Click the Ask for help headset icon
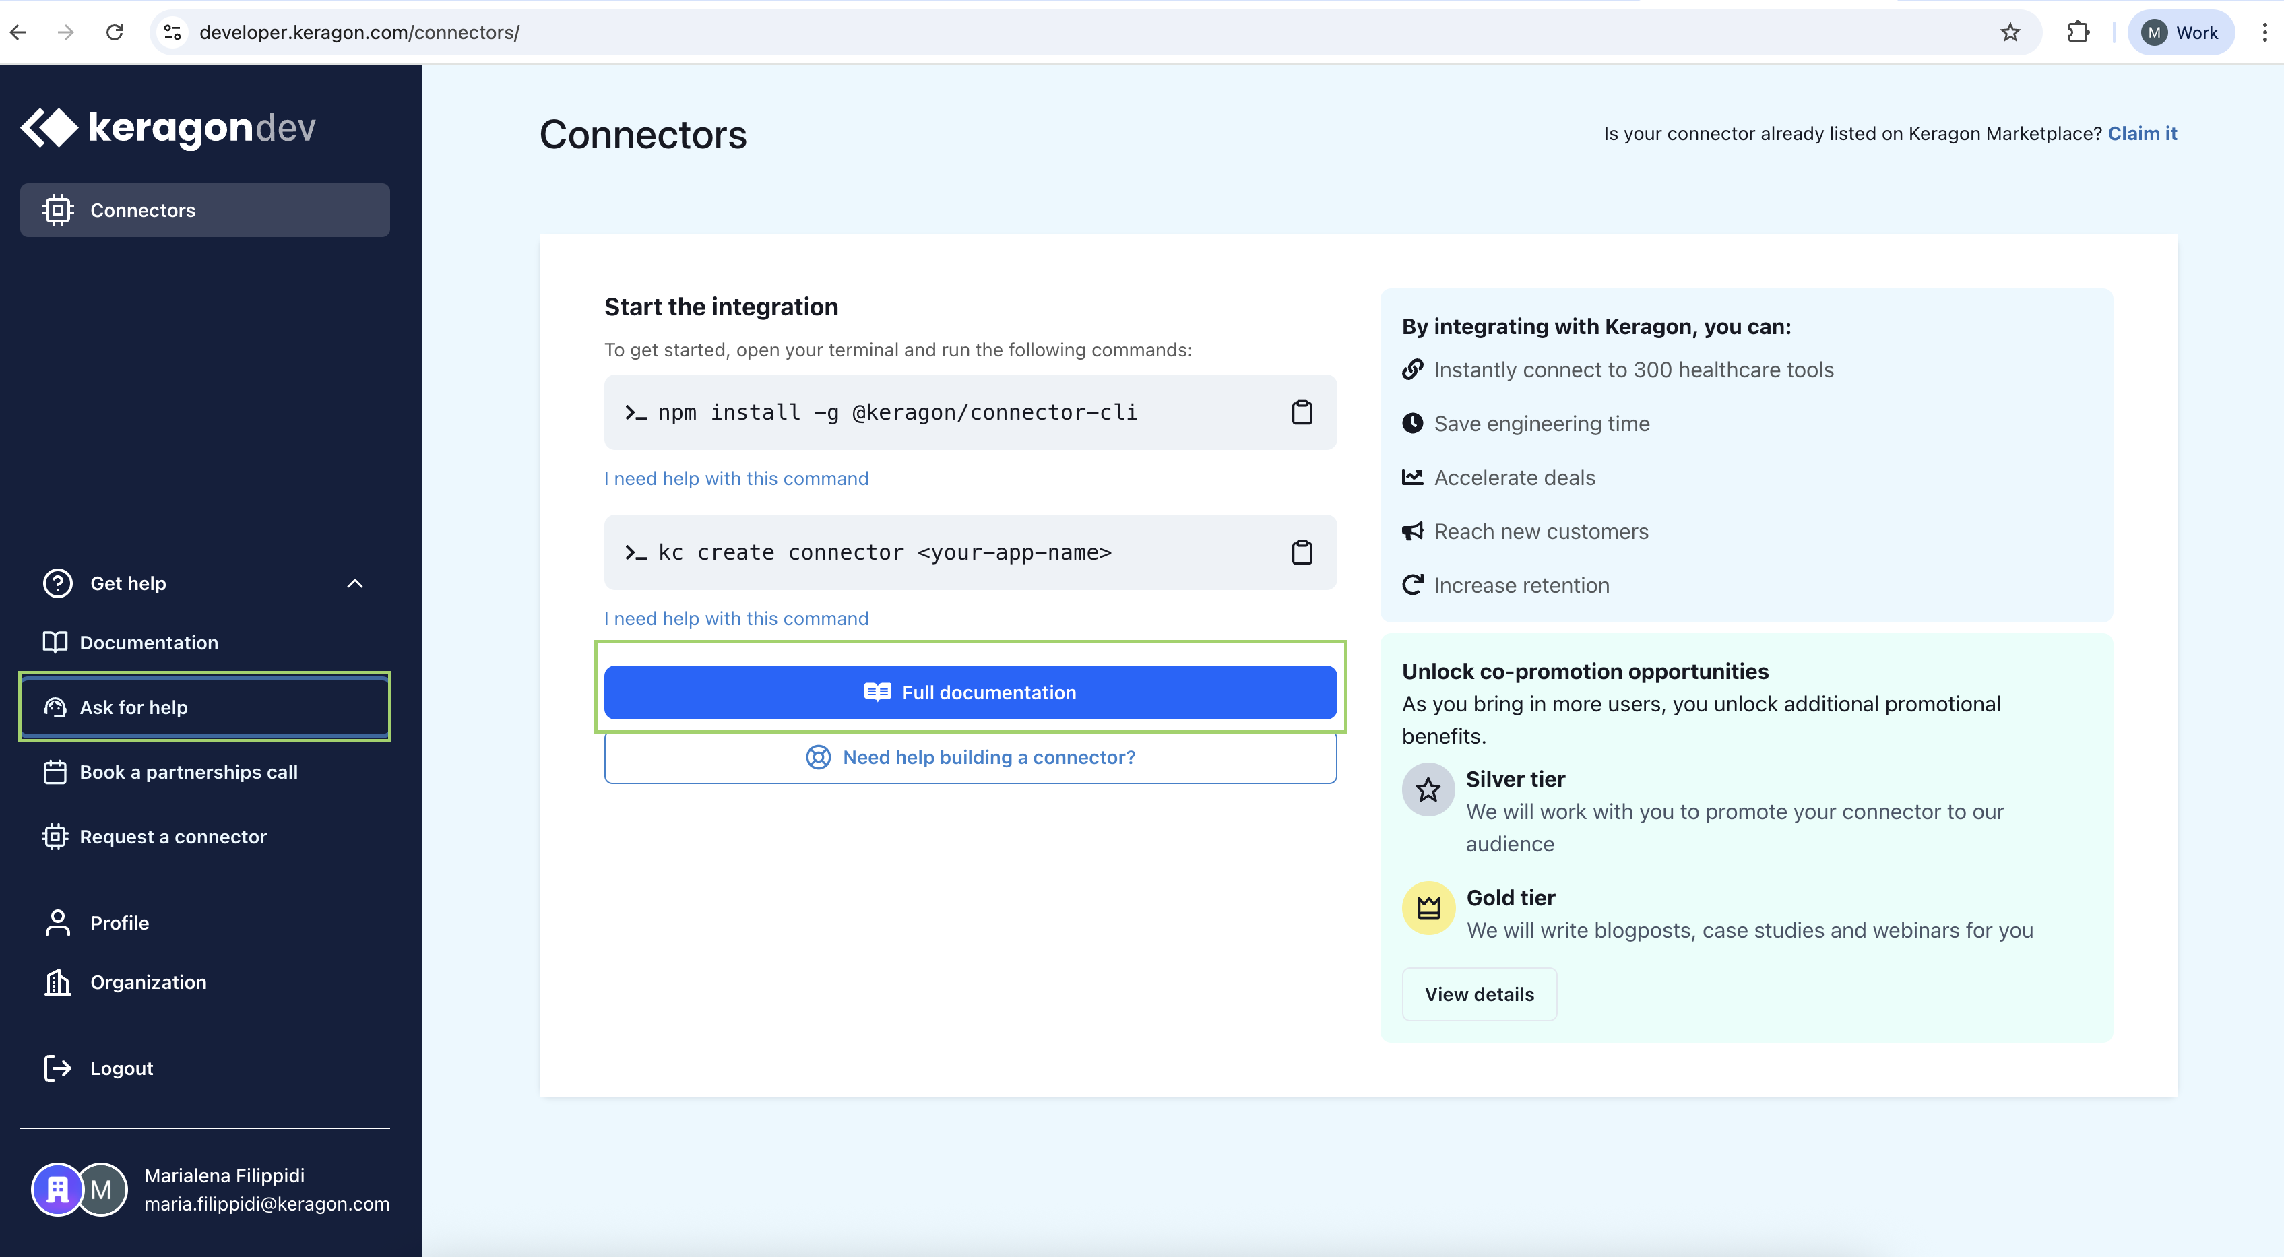Image resolution: width=2284 pixels, height=1257 pixels. 55,707
